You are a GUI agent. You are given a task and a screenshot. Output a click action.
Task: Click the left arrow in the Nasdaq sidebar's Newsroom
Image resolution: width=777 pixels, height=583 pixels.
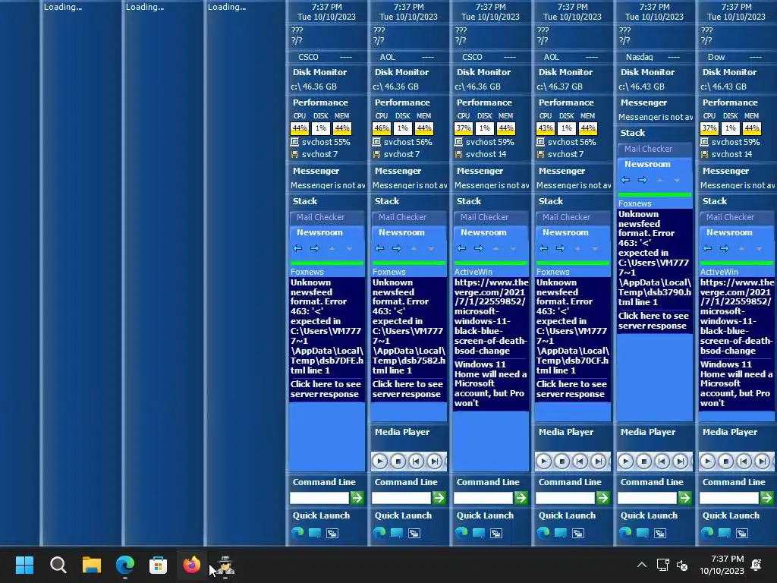click(x=625, y=180)
